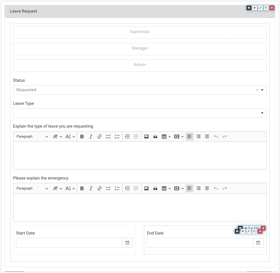Click the wrench icon in Leave Request header
Image resolution: width=280 pixels, height=273 pixels.
tap(260, 8)
